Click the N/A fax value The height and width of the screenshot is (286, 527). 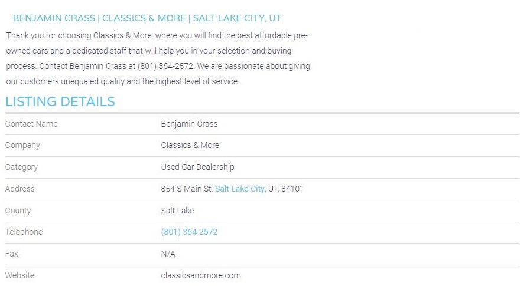pyautogui.click(x=168, y=254)
